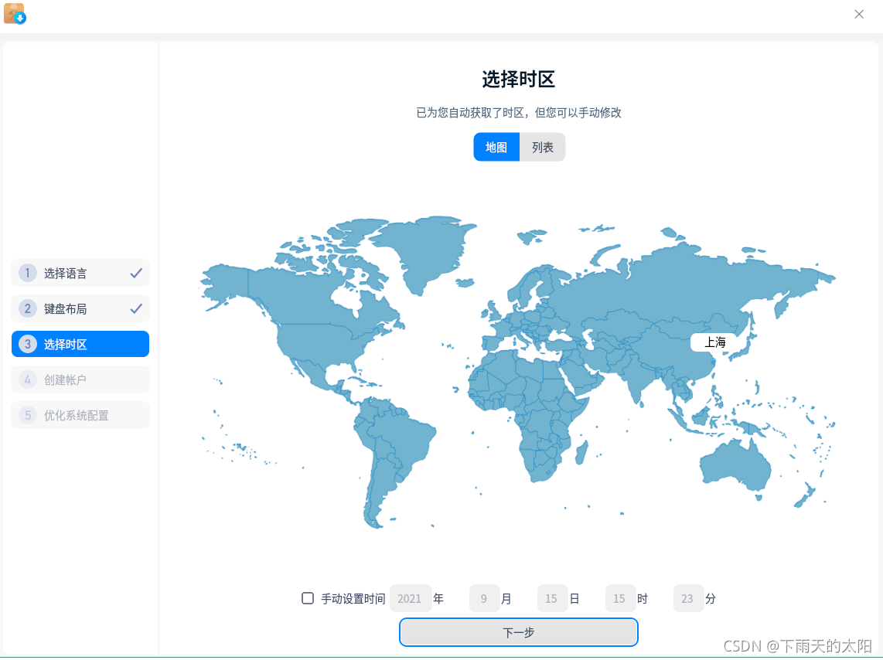Click the step 2 numbered circle icon
The height and width of the screenshot is (660, 883).
coord(27,308)
